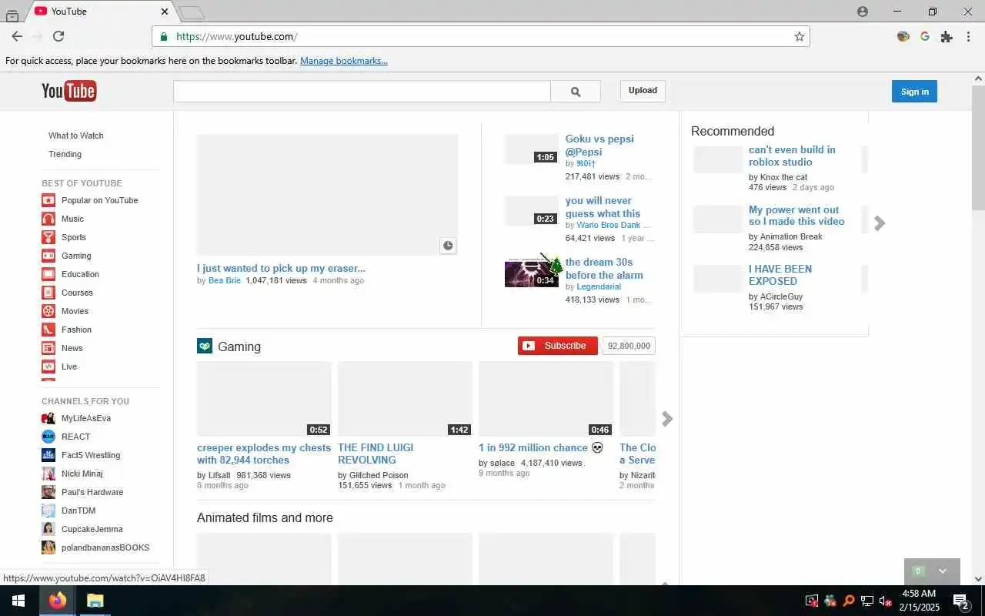Reload the page with the refresh button
Screen dimensions: 985x616
pyautogui.click(x=58, y=36)
